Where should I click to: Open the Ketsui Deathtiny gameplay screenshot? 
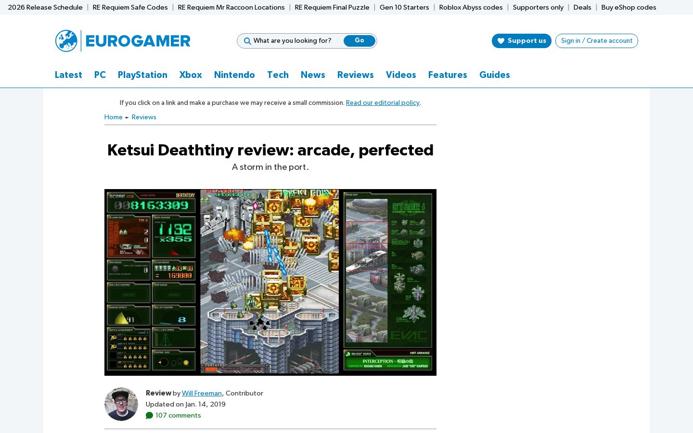coord(270,282)
